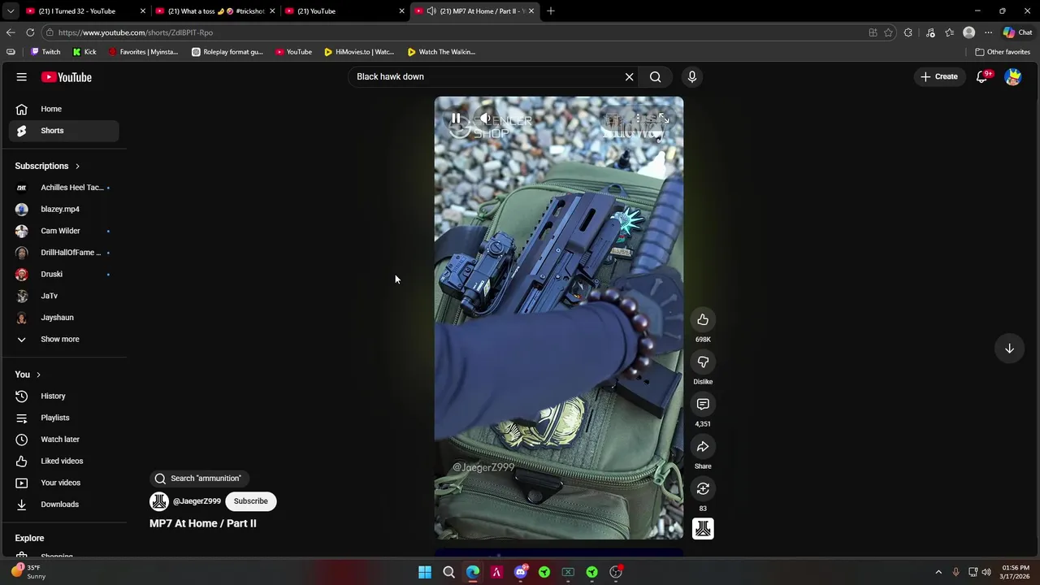Open the comments panel with 4,351 comments
Screen dimensions: 1040x585
point(703,404)
